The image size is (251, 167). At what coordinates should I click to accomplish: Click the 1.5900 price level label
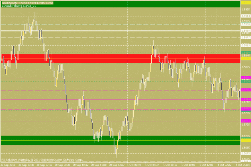(246, 24)
